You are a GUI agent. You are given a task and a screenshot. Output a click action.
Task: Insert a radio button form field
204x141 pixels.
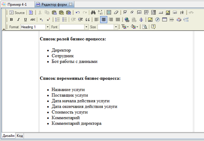[132, 13]
